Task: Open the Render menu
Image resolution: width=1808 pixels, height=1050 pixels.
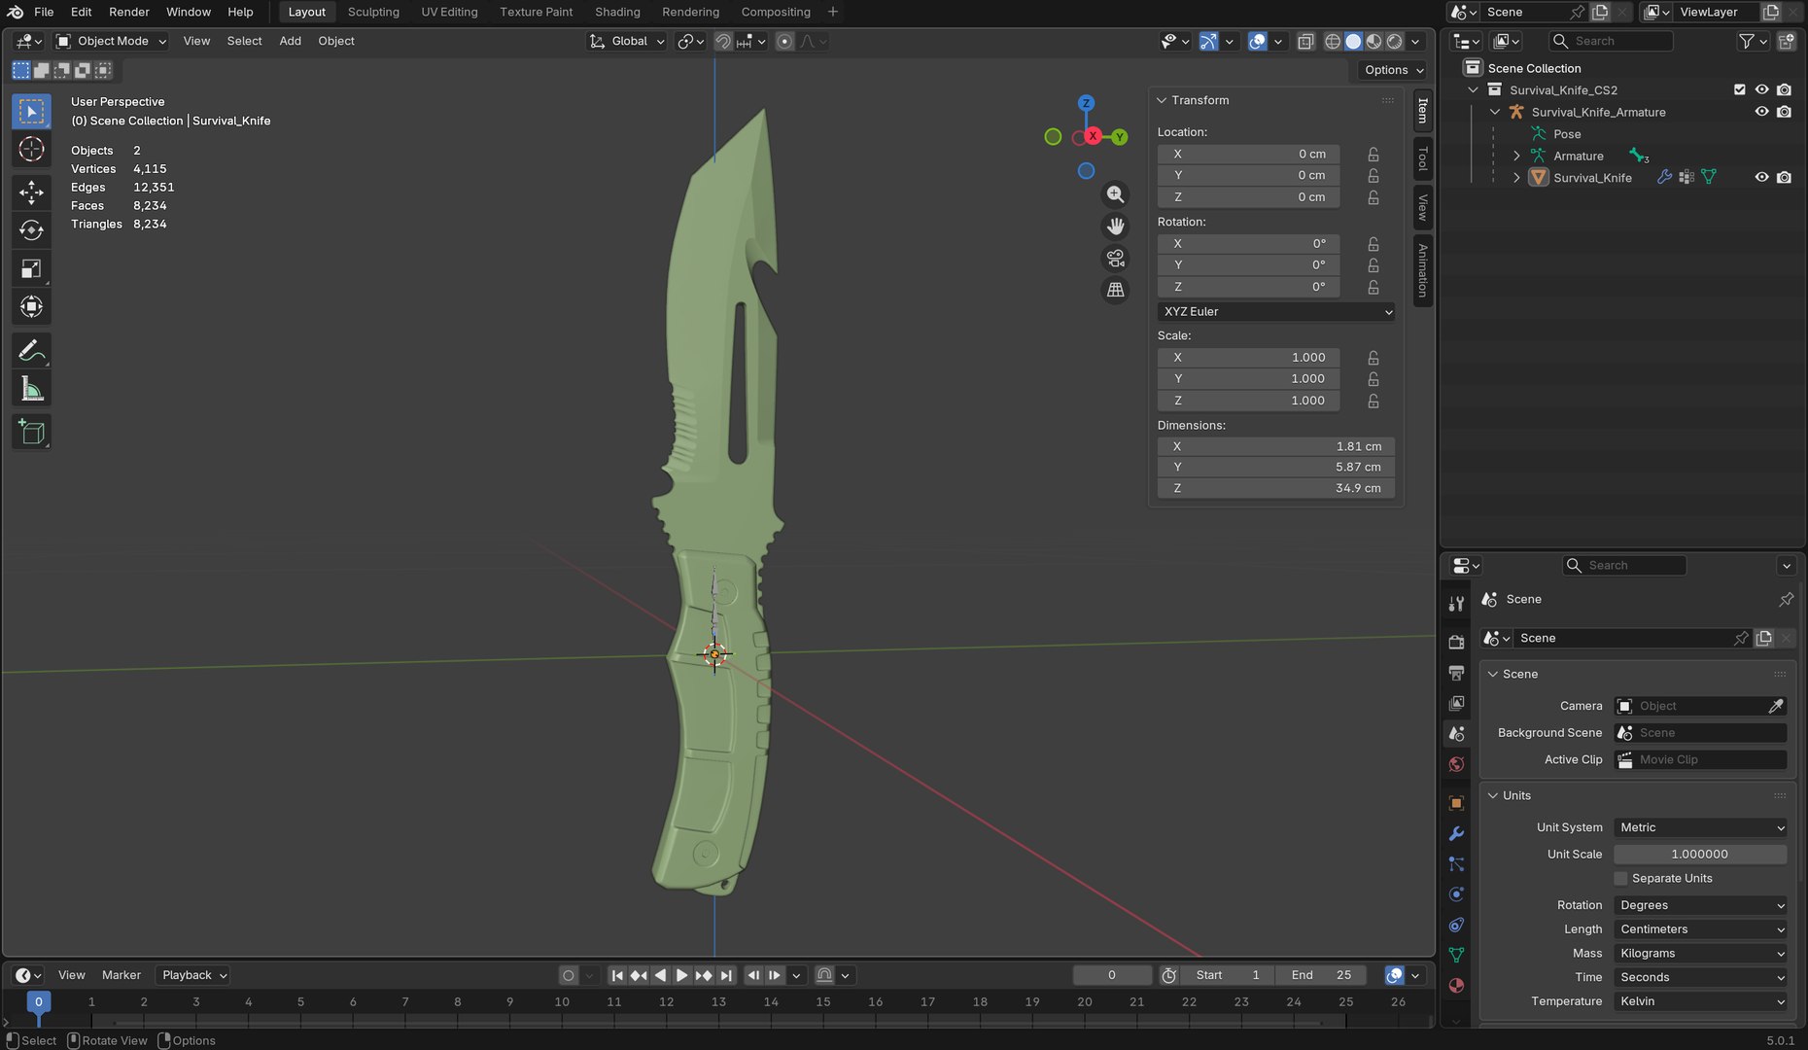Action: [x=129, y=12]
